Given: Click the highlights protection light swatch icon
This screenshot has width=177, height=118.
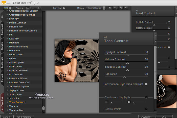Looking at the screenshot, I should tap(129, 102).
